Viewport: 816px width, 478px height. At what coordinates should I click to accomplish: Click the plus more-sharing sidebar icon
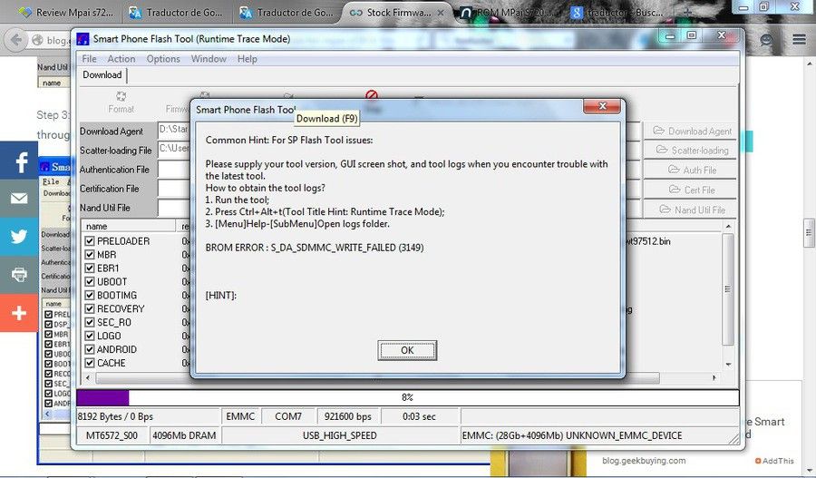[x=19, y=313]
